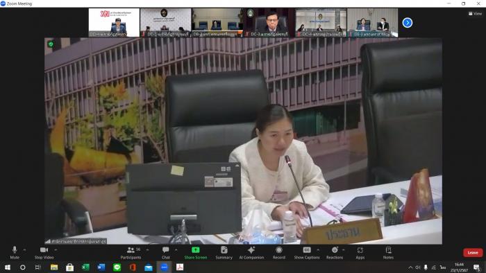486x273 pixels.
Task: Expand audio options arrow beside Mute
Action: click(24, 250)
